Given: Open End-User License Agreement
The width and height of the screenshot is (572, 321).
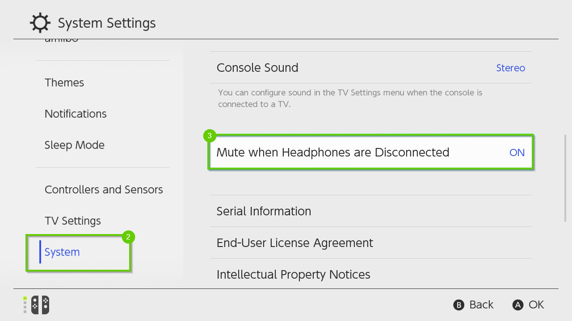Looking at the screenshot, I should (x=370, y=243).
